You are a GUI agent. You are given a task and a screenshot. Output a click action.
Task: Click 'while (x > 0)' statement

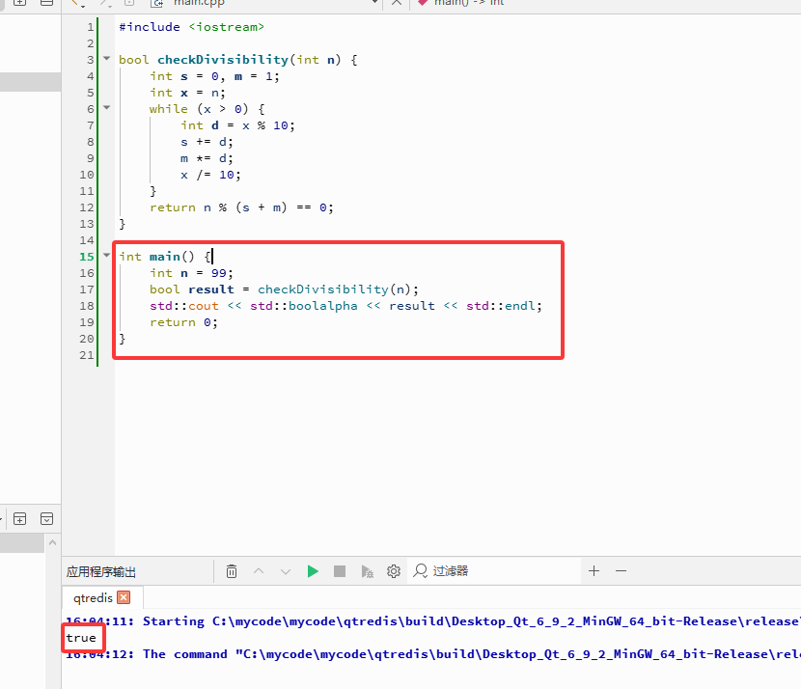(x=207, y=109)
